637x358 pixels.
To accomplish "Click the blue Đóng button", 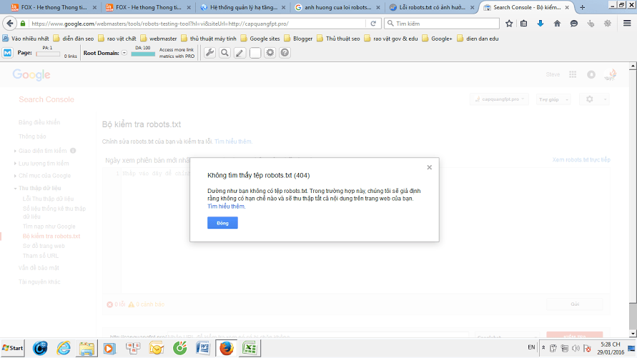I will pyautogui.click(x=222, y=223).
